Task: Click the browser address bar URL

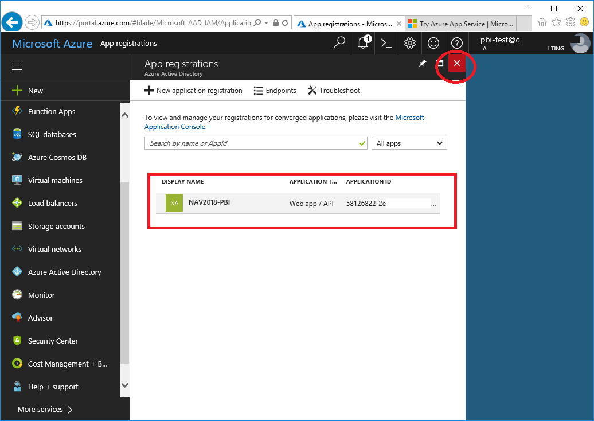Action: pyautogui.click(x=153, y=23)
